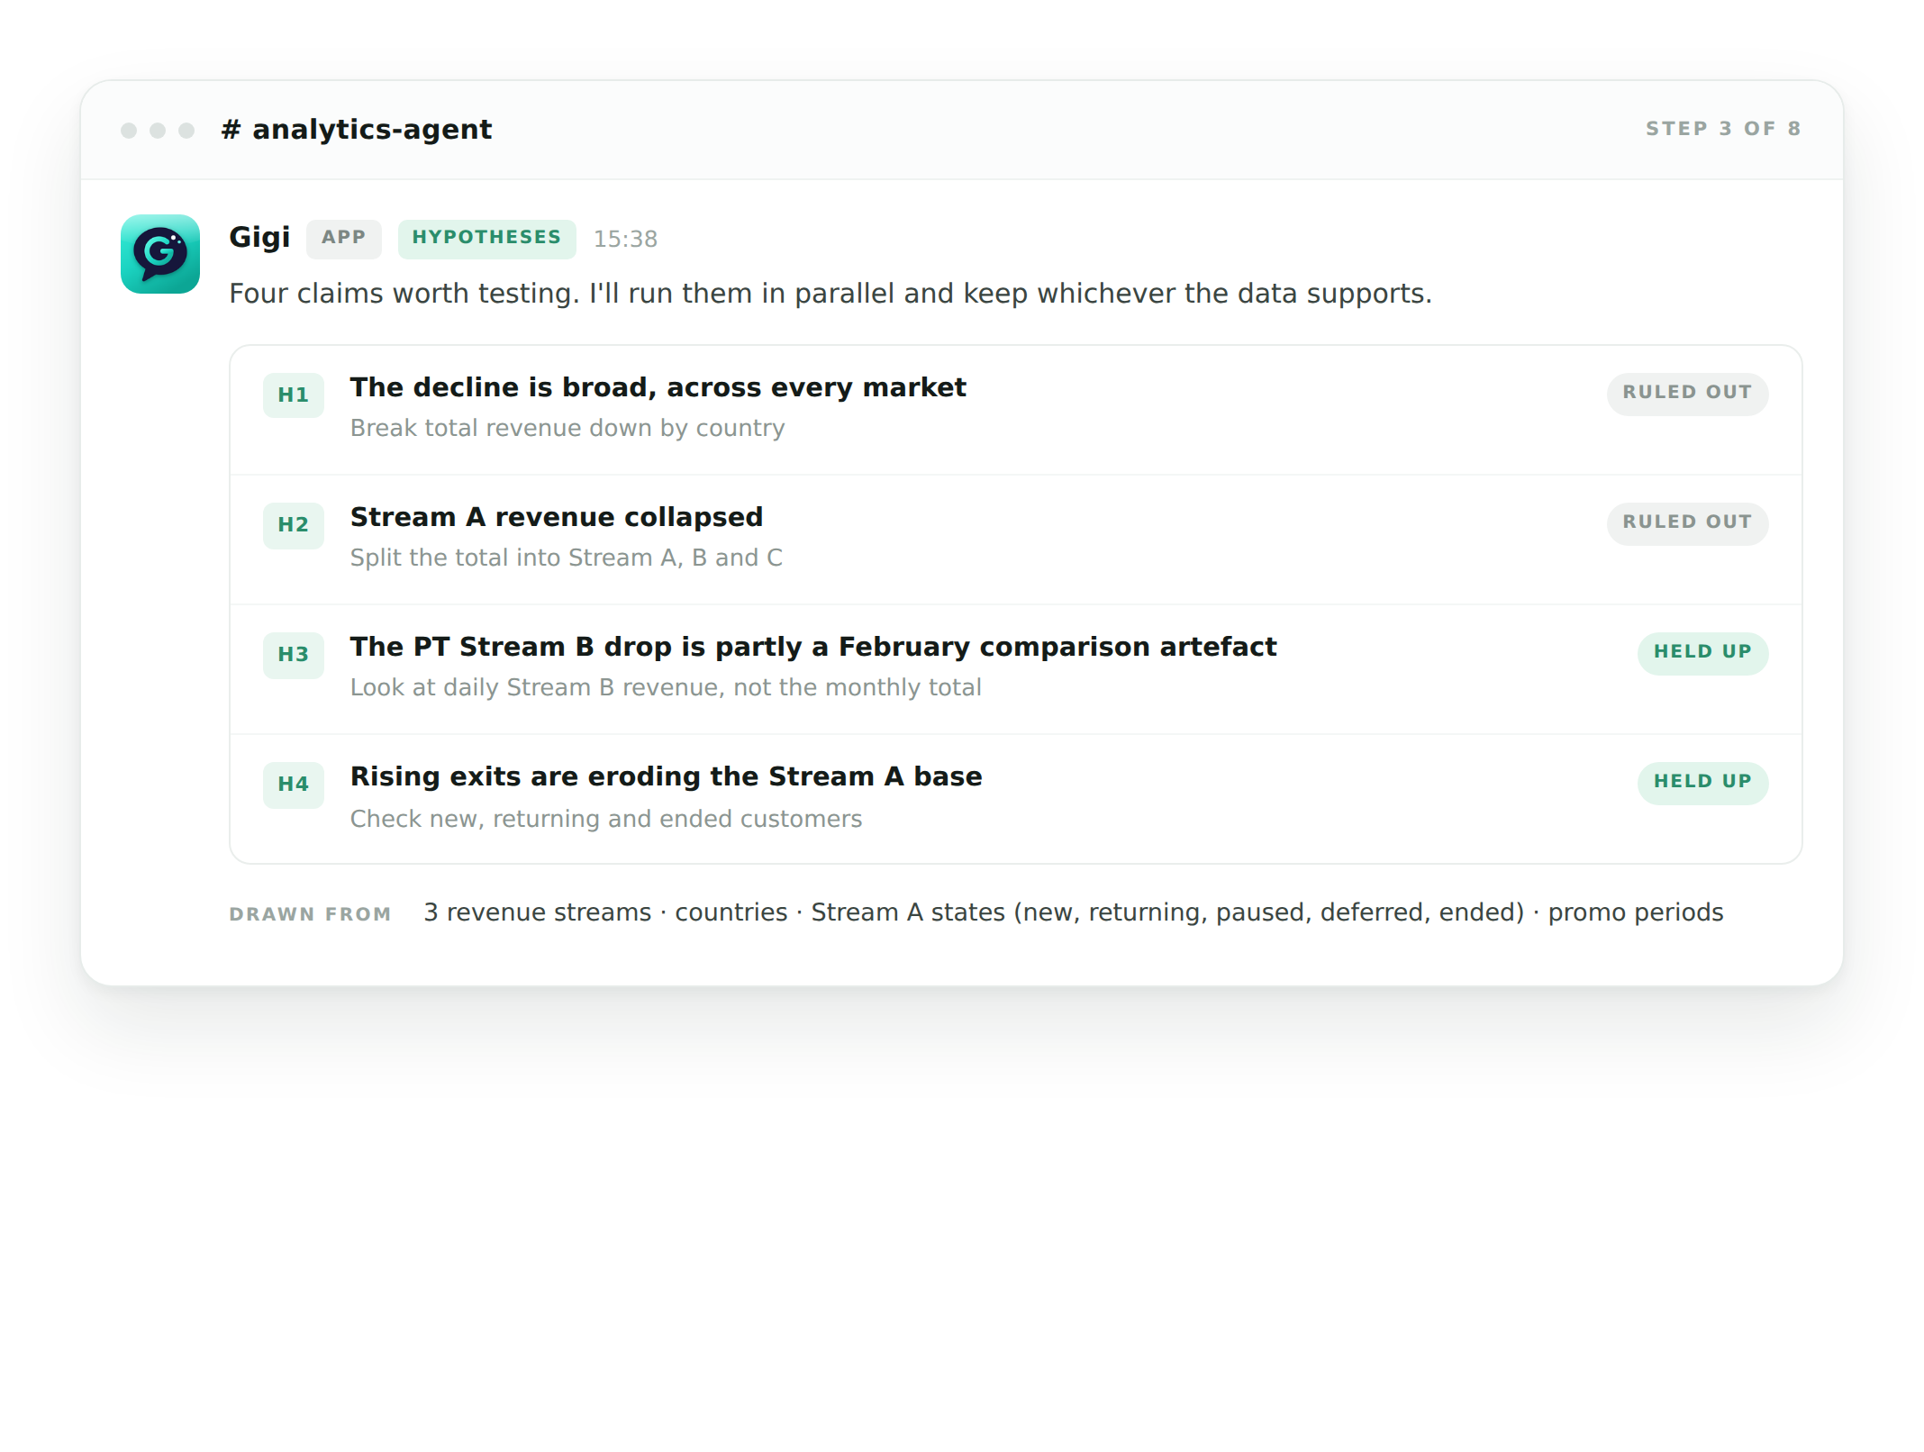
Task: Click the STEP 3 OF 8 indicator
Action: click(1723, 129)
